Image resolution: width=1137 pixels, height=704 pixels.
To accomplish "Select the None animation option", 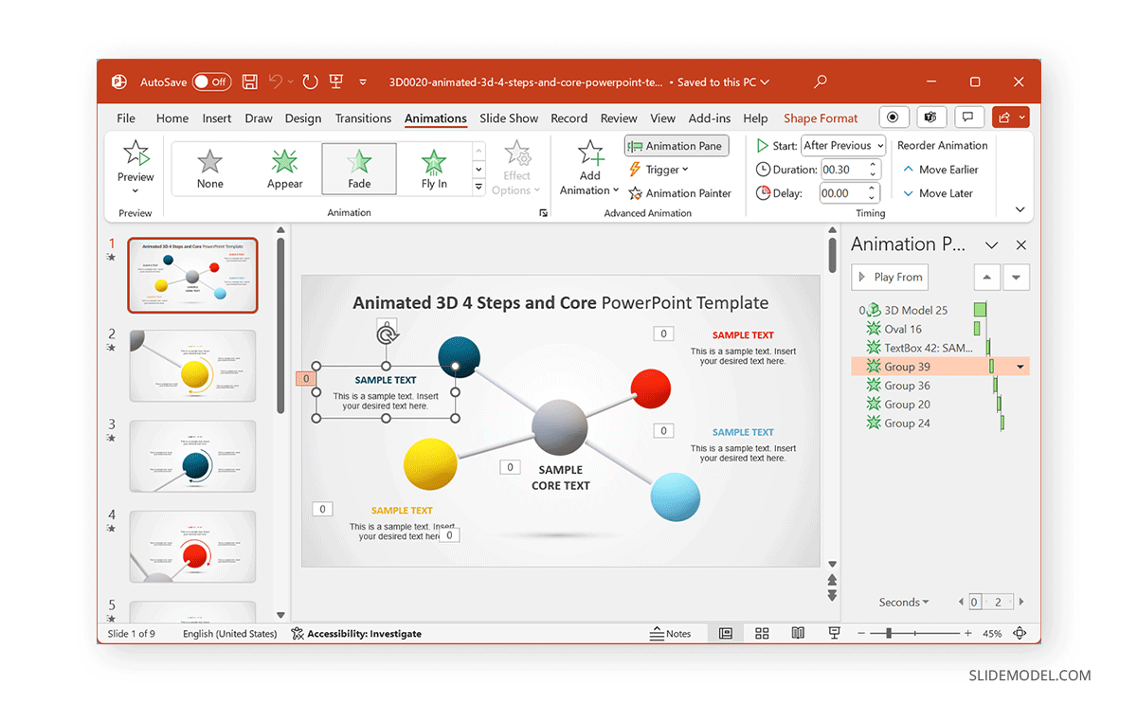I will (x=209, y=168).
